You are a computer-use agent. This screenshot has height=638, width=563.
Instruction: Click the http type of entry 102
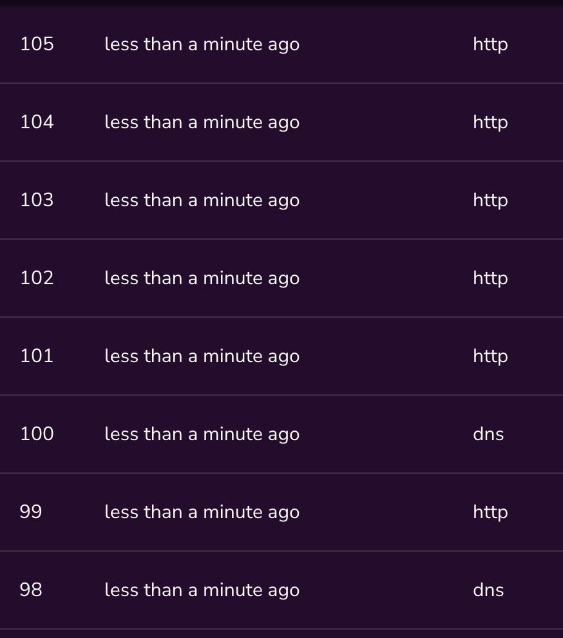click(490, 278)
